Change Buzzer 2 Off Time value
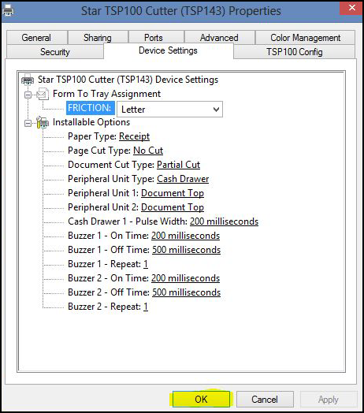This screenshot has height=413, width=364. (x=186, y=292)
